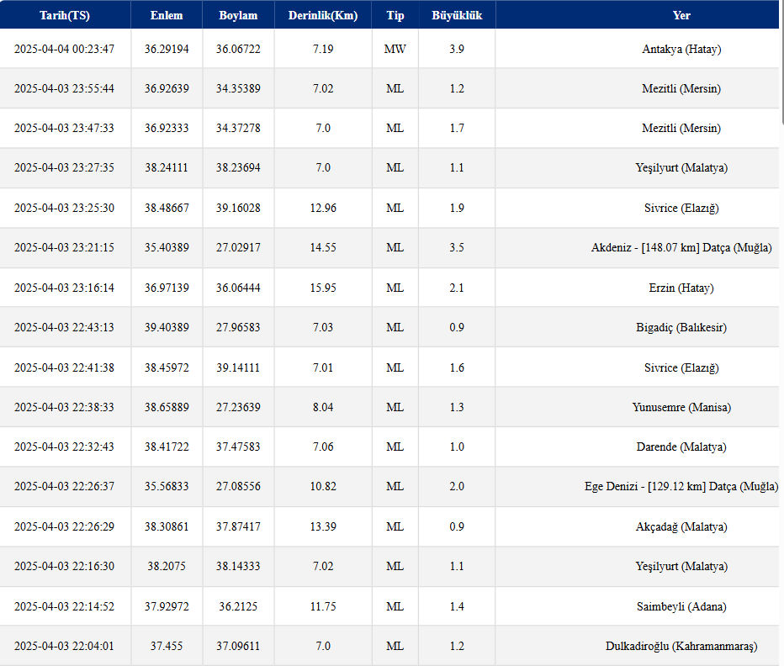Click the MW type cell

(395, 50)
